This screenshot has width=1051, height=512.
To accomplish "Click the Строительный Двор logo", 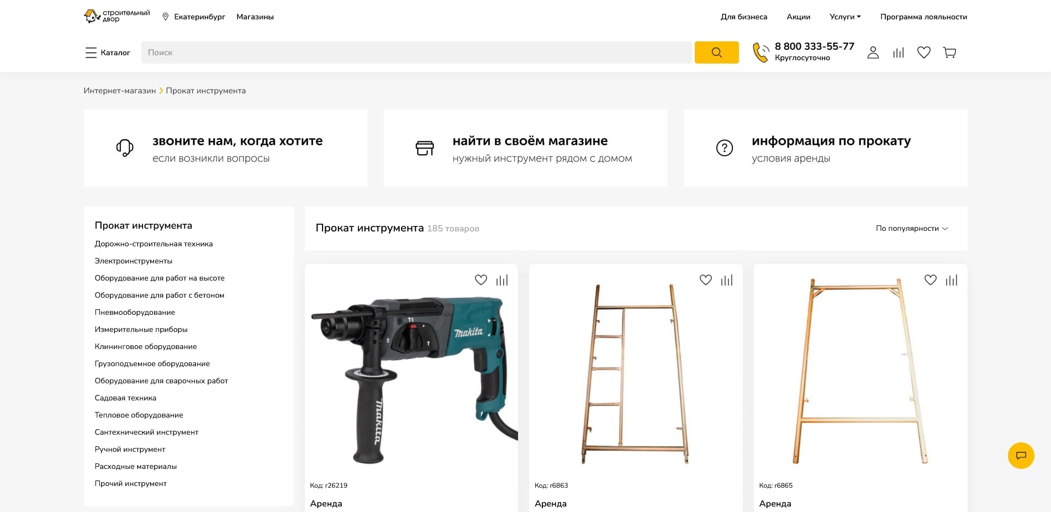I will 117,16.
